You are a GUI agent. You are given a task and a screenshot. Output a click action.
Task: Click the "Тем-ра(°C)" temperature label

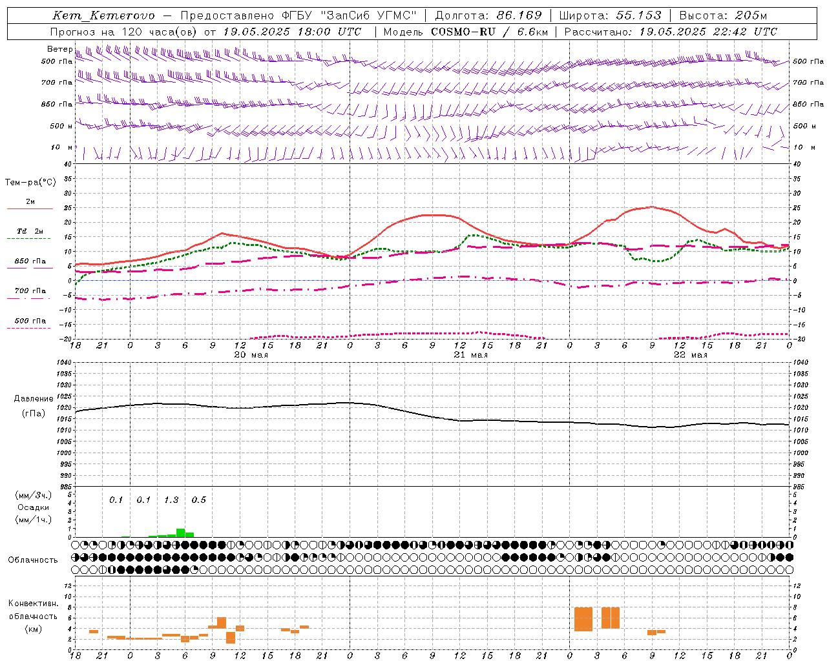pyautogui.click(x=30, y=183)
